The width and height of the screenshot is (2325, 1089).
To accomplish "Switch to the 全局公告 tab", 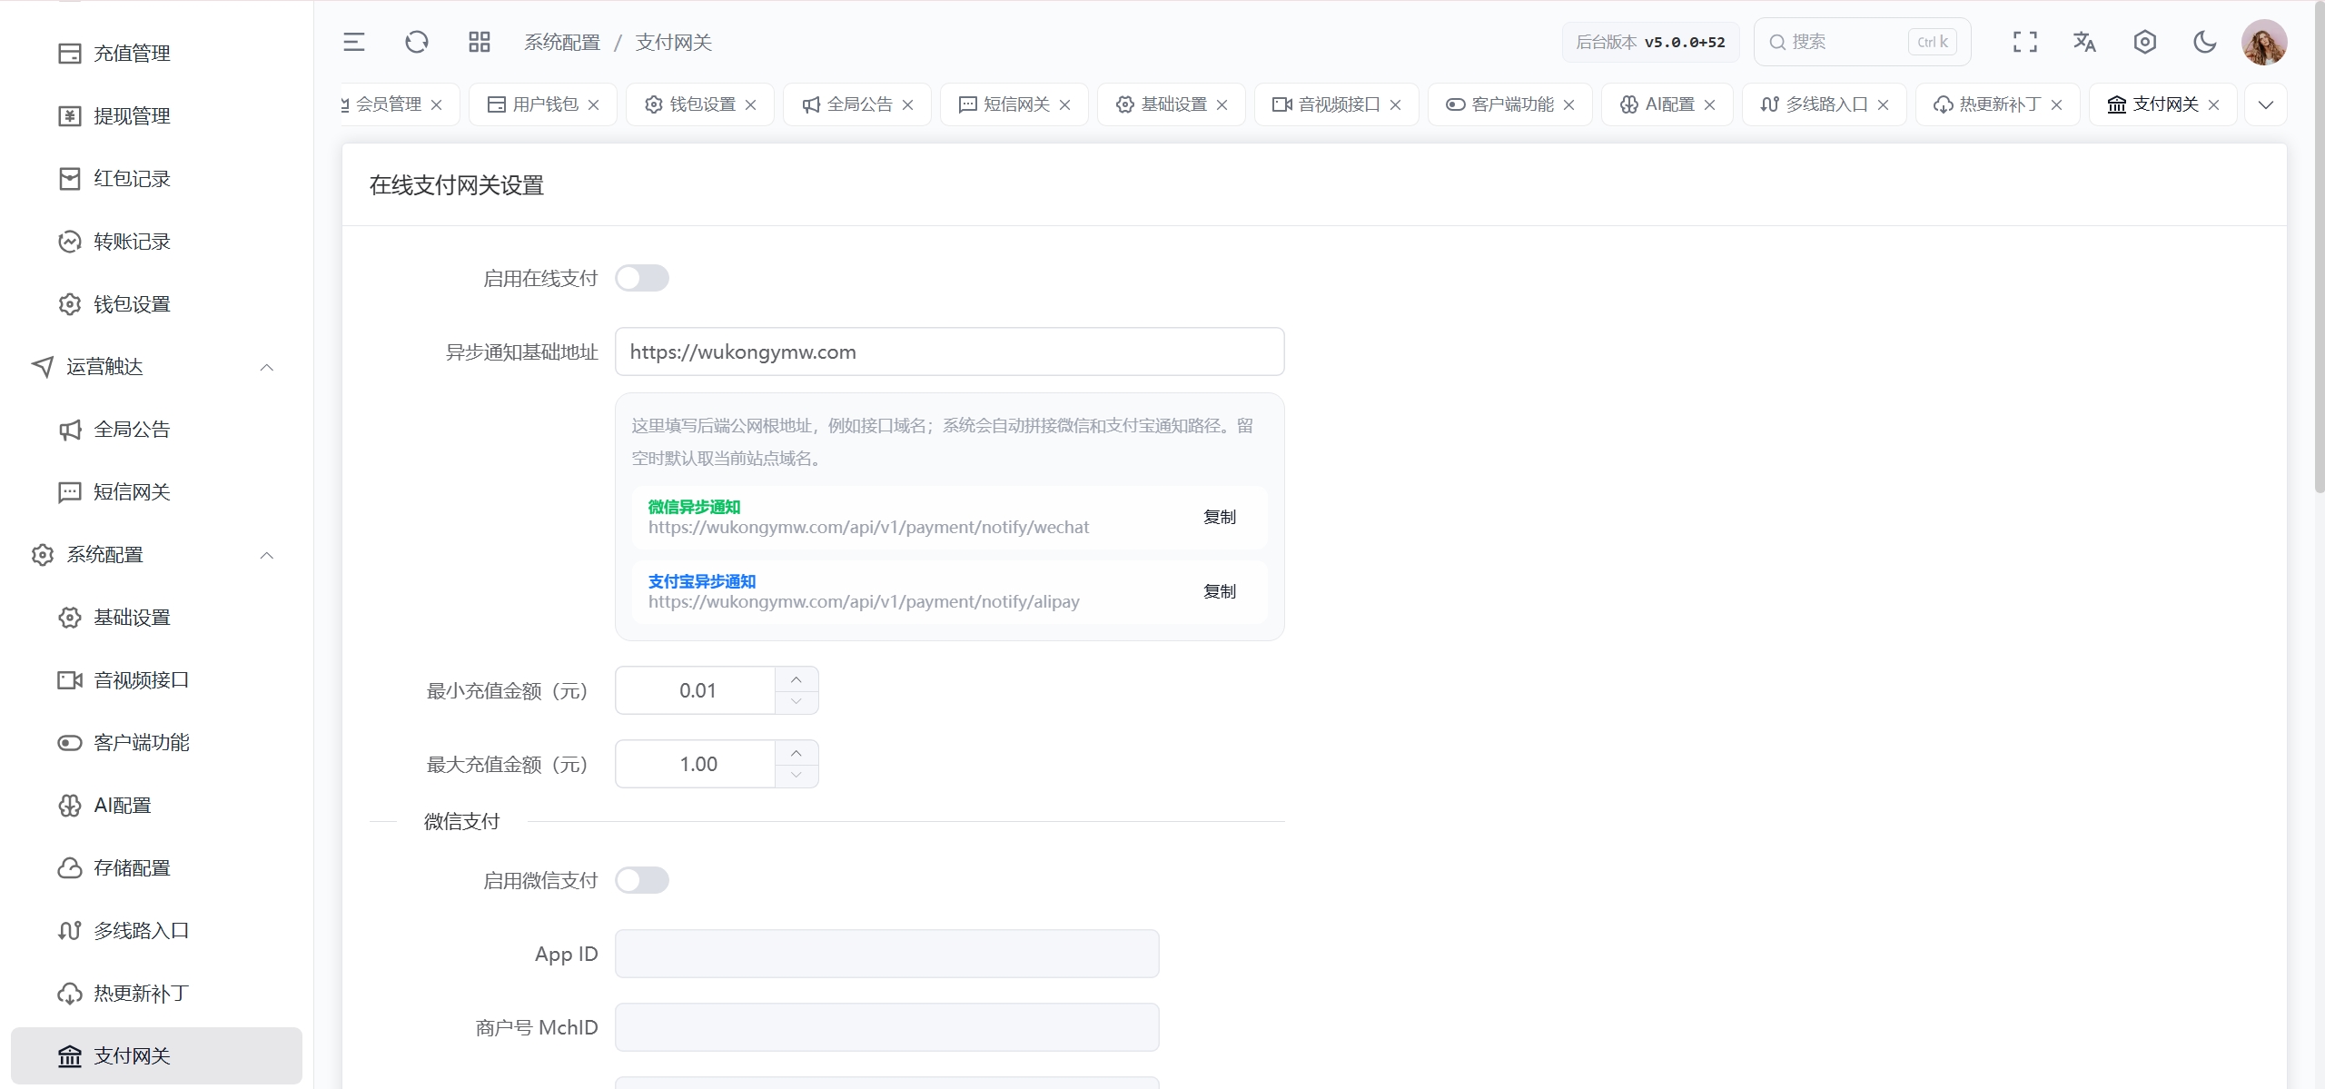I will point(859,104).
